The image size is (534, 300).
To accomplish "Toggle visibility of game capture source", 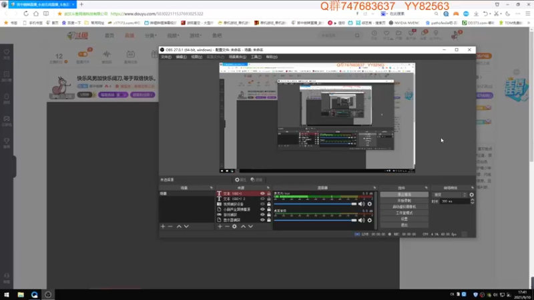I will 262,215.
